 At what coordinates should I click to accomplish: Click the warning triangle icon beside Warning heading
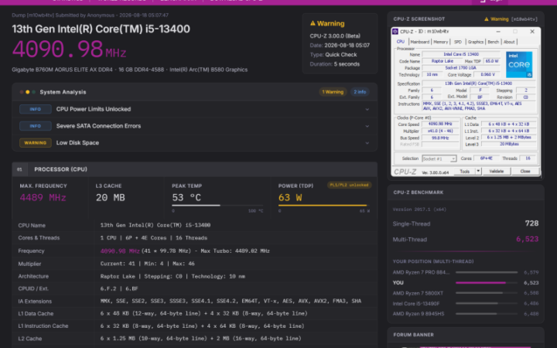313,23
